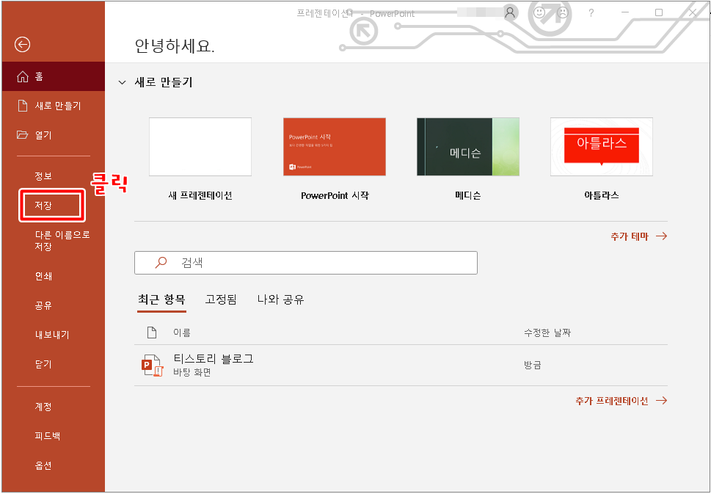This screenshot has width=711, height=494.
Task: Select 내보내기 in the sidebar
Action: pos(52,335)
